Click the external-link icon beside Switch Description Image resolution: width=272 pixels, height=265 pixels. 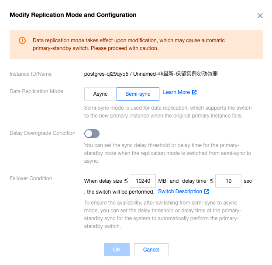207,191
